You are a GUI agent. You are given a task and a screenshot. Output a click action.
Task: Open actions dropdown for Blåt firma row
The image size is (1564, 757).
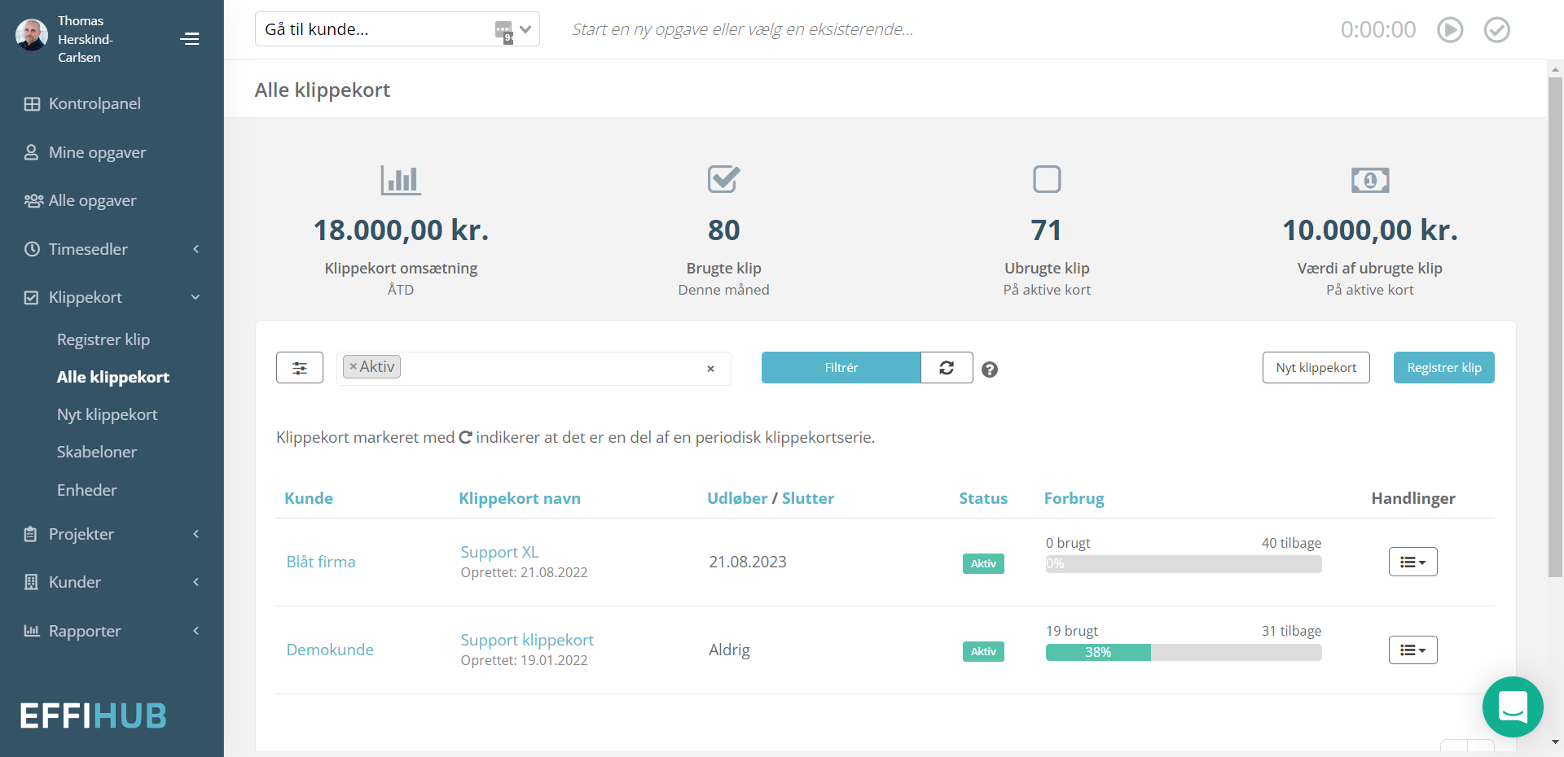coord(1413,562)
